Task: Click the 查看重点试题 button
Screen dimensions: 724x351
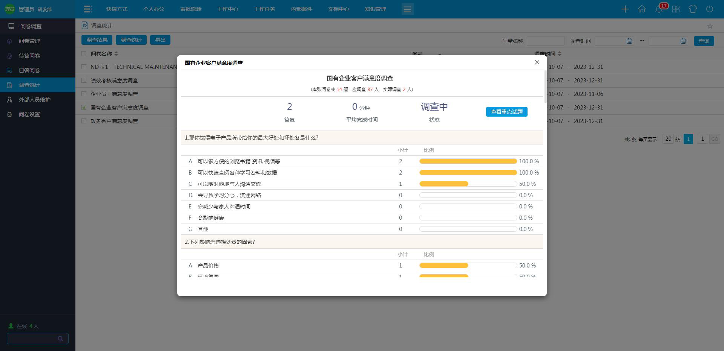Action: 506,112
